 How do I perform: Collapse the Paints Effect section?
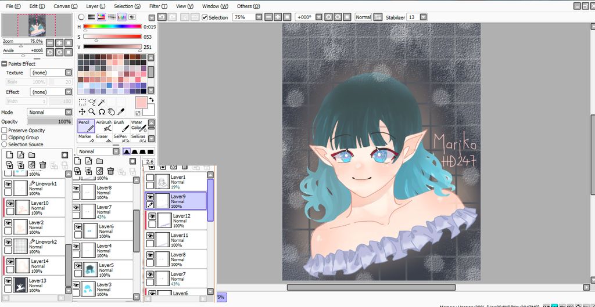[x=4, y=64]
